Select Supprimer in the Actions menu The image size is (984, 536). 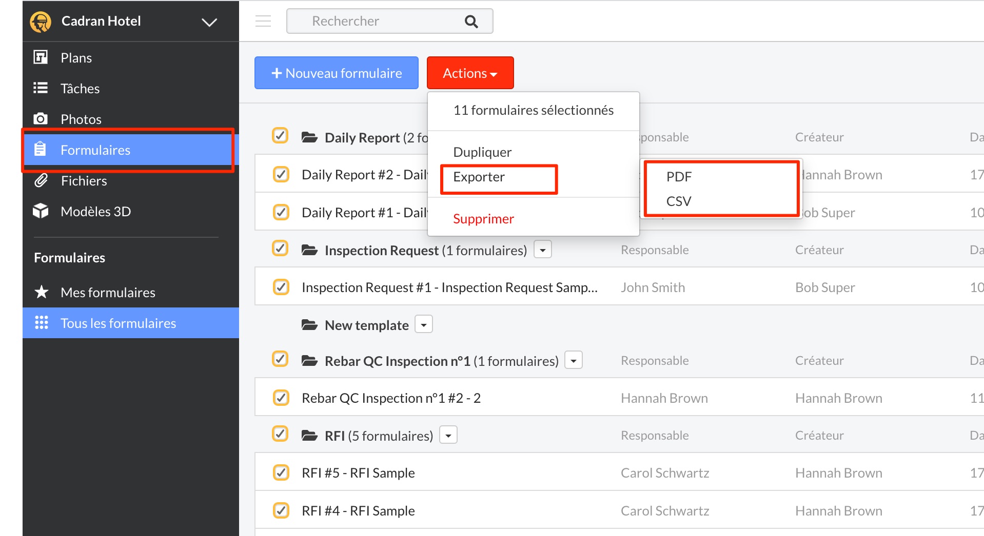pos(483,219)
